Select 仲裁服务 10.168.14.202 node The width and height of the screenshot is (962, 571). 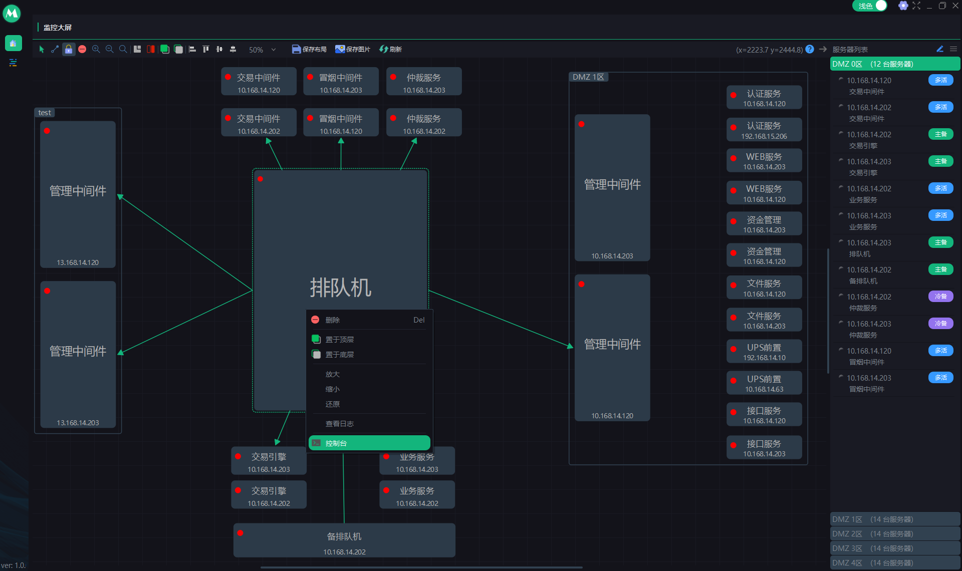click(424, 123)
